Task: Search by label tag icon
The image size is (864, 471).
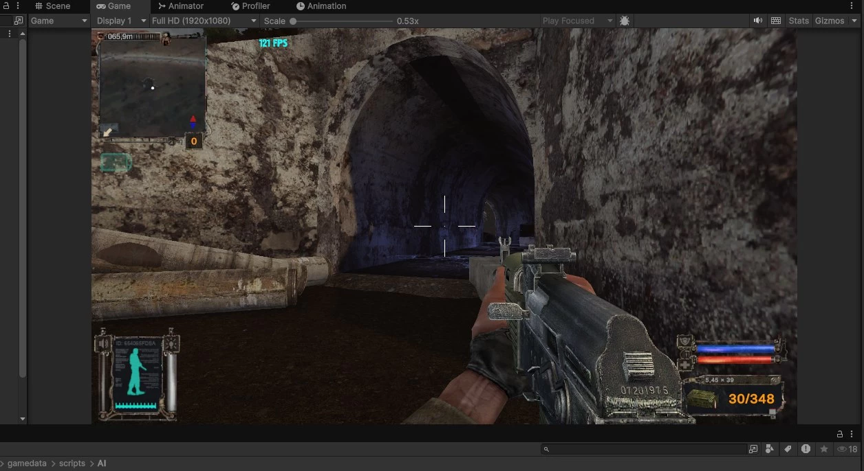Action: click(788, 449)
